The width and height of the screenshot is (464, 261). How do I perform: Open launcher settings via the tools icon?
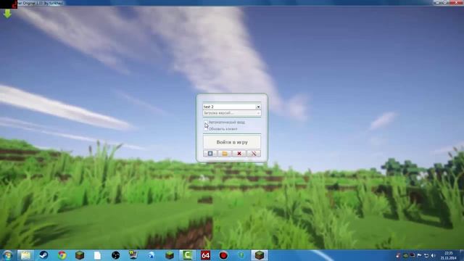click(254, 153)
